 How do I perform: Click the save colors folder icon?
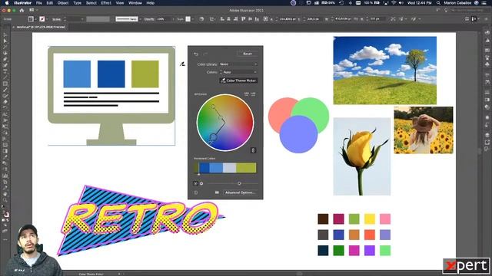point(217,192)
